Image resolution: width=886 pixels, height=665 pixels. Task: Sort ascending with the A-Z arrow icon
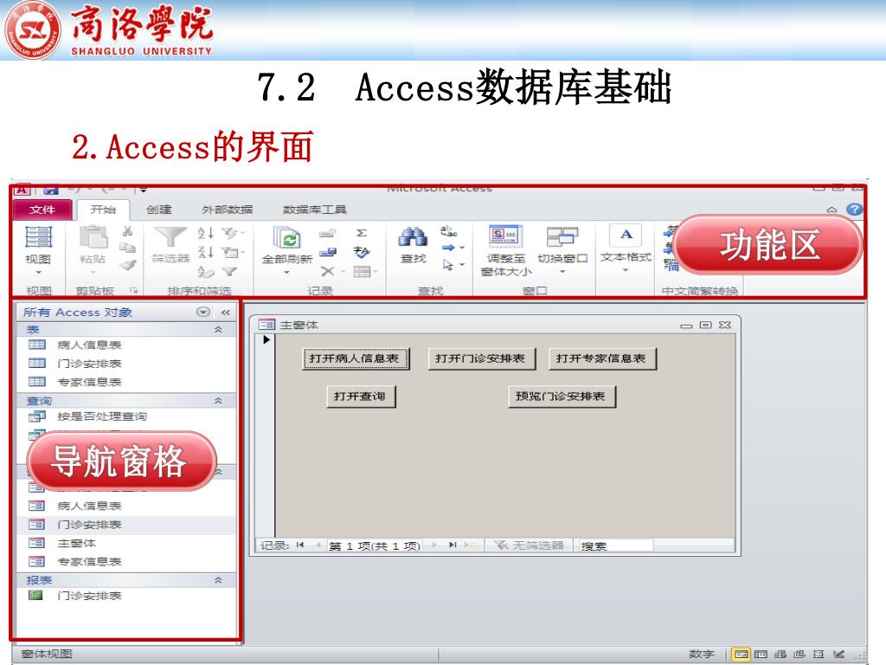tap(205, 232)
